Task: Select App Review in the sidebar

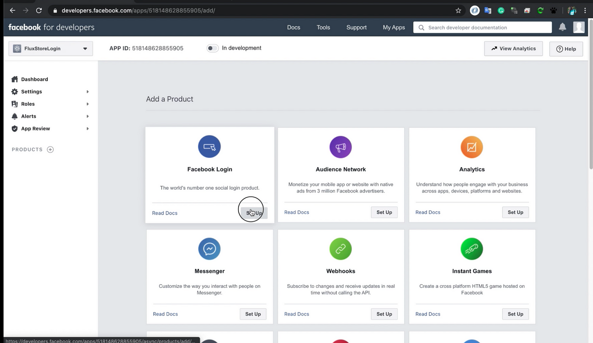Action: click(36, 128)
